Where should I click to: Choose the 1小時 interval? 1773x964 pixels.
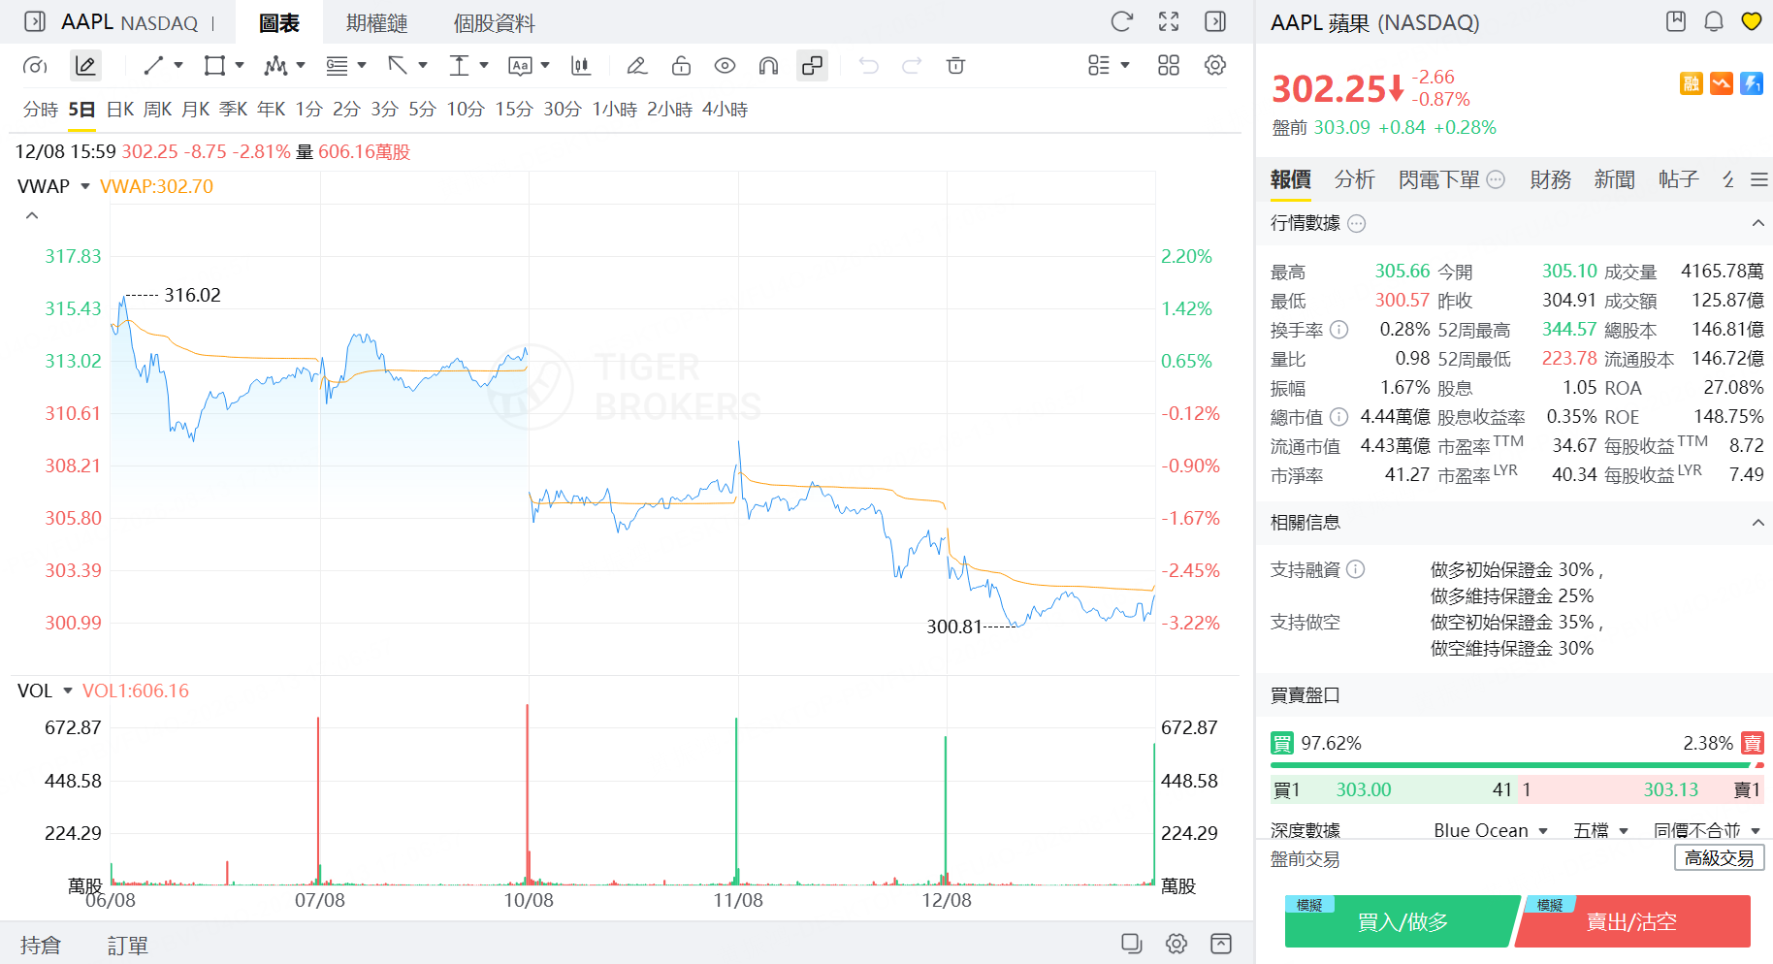tap(615, 110)
